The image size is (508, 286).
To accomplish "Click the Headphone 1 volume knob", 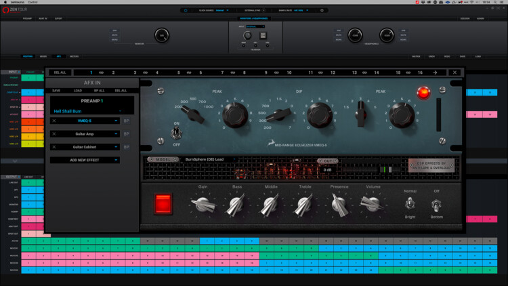I will coord(355,35).
